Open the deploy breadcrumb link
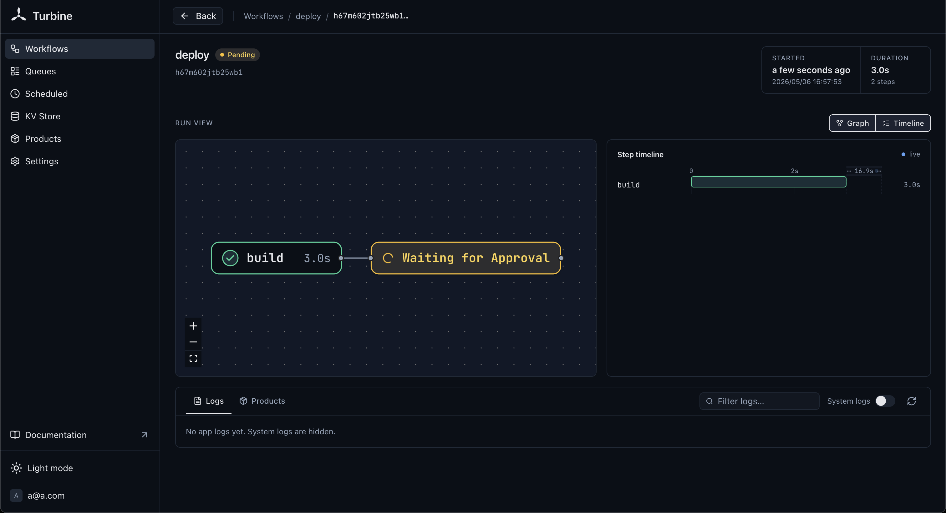The height and width of the screenshot is (513, 946). 308,16
